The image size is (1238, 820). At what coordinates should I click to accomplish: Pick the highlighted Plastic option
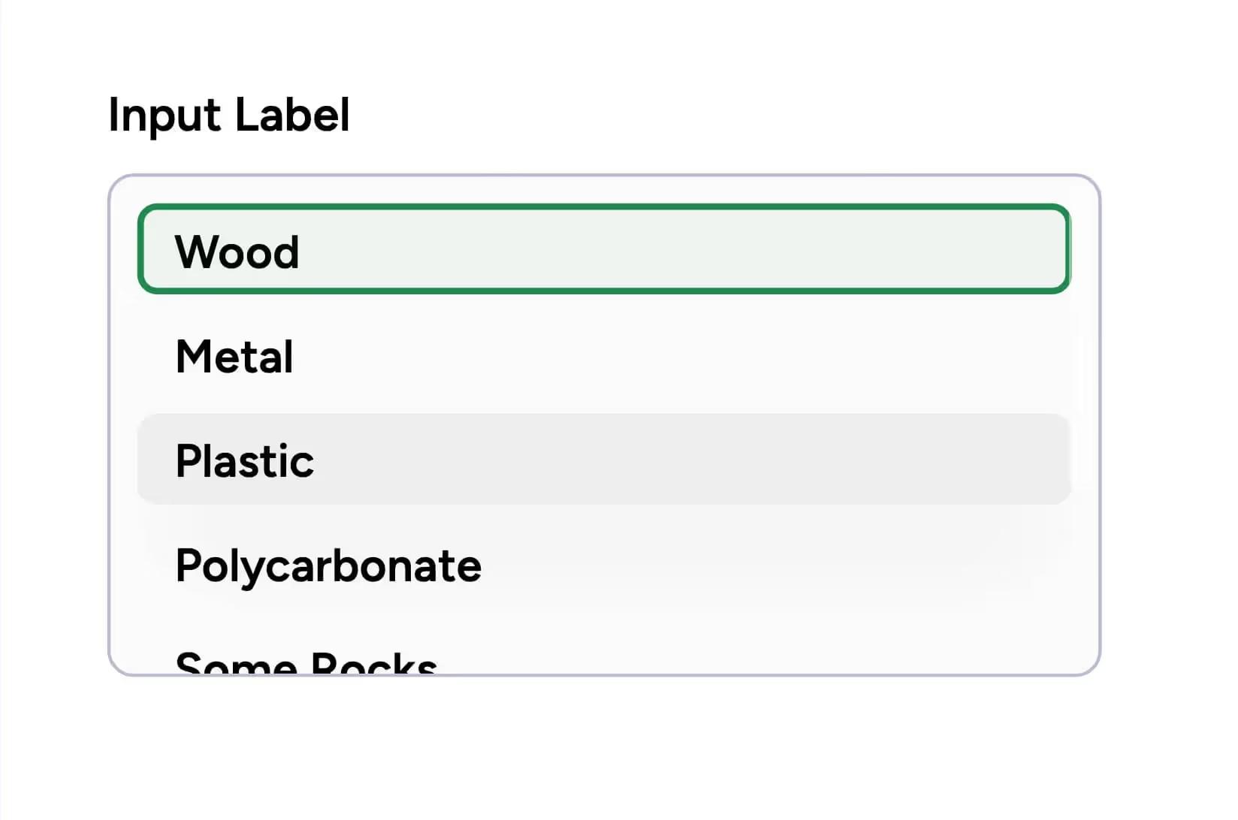(603, 460)
